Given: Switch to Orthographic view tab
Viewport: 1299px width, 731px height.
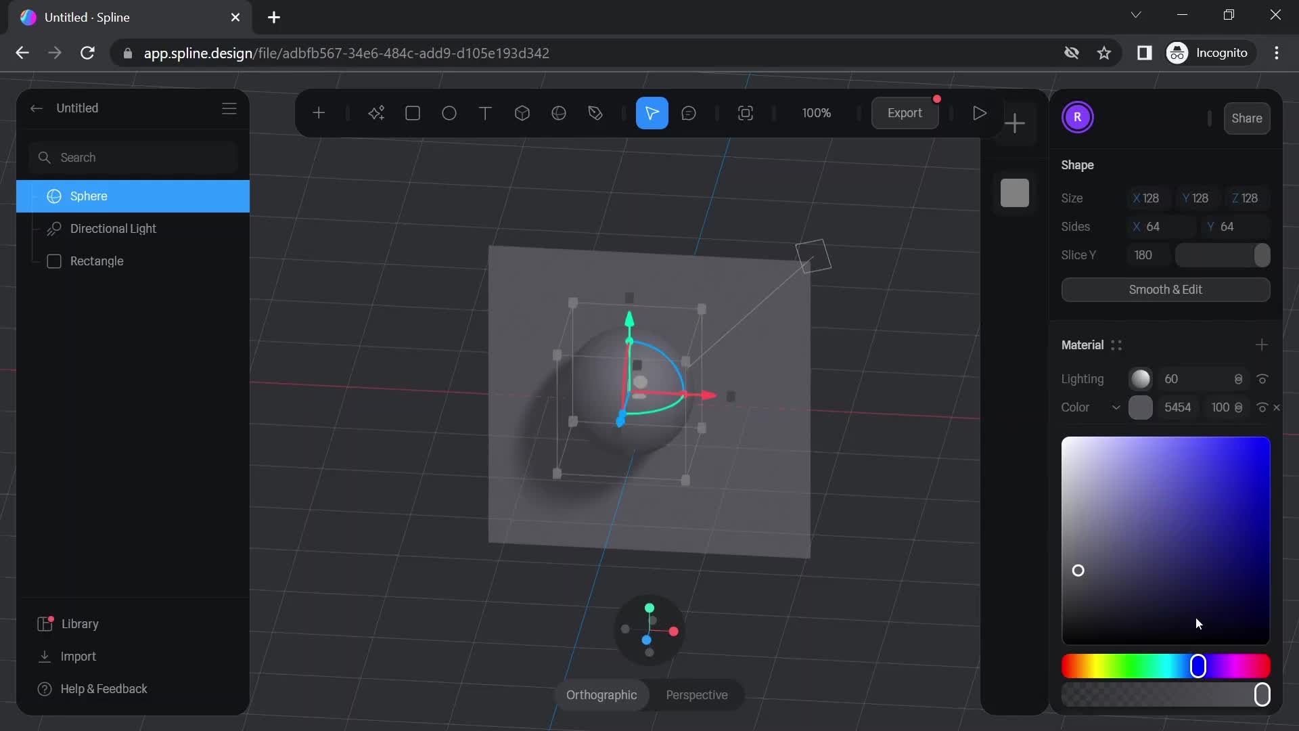Looking at the screenshot, I should click(x=601, y=695).
